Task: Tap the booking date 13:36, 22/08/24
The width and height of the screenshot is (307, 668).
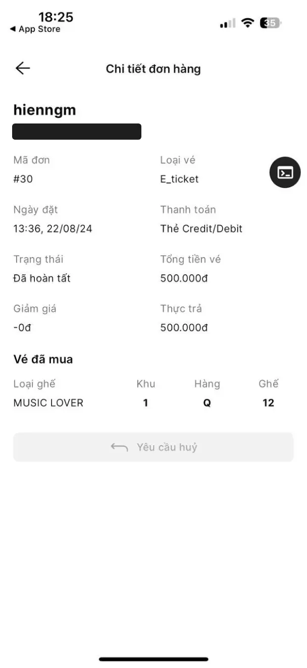Action: point(53,229)
